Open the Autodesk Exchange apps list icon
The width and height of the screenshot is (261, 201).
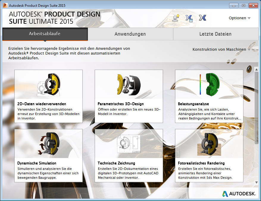pyautogui.click(x=189, y=18)
